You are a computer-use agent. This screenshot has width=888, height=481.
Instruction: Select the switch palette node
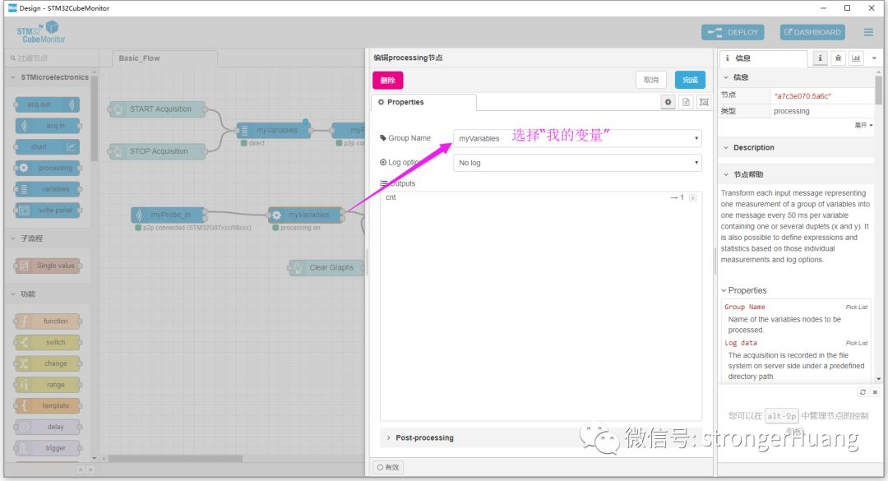pyautogui.click(x=48, y=342)
